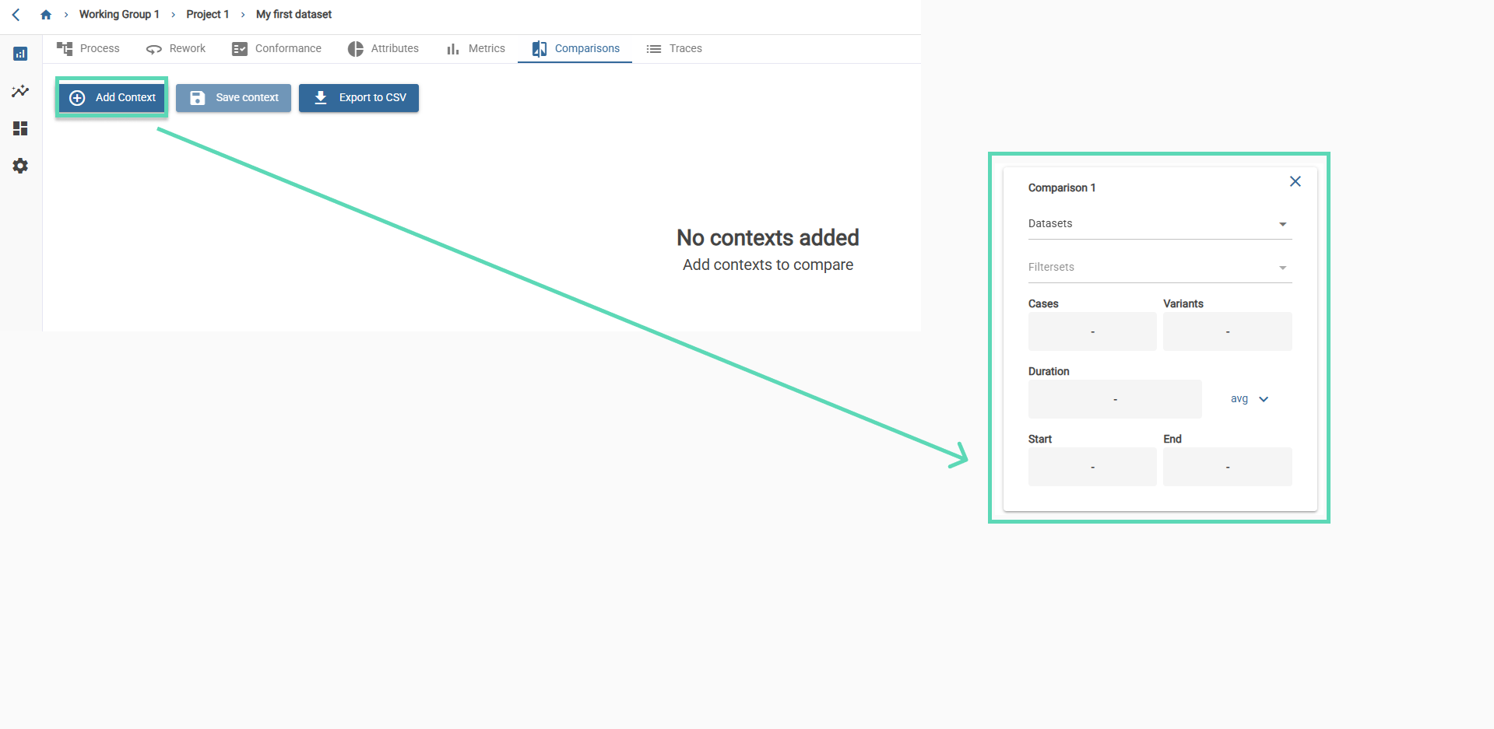Open the trend line icon in sidebar
The width and height of the screenshot is (1494, 729).
[x=20, y=91]
